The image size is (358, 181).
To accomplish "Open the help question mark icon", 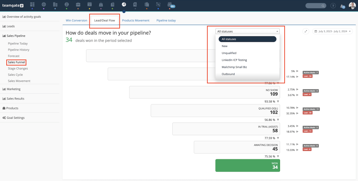I will pos(333,6).
